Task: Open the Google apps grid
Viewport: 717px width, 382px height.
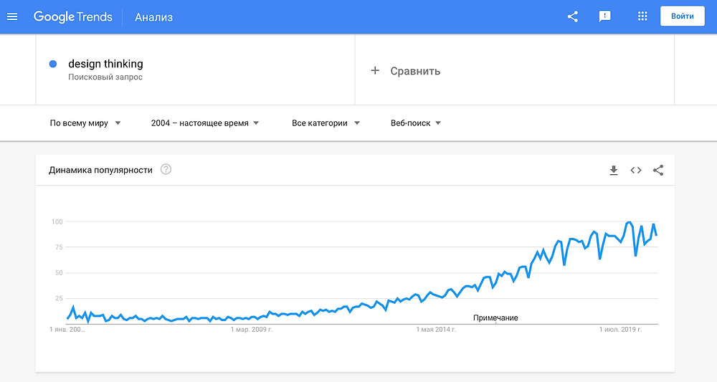Action: click(642, 16)
